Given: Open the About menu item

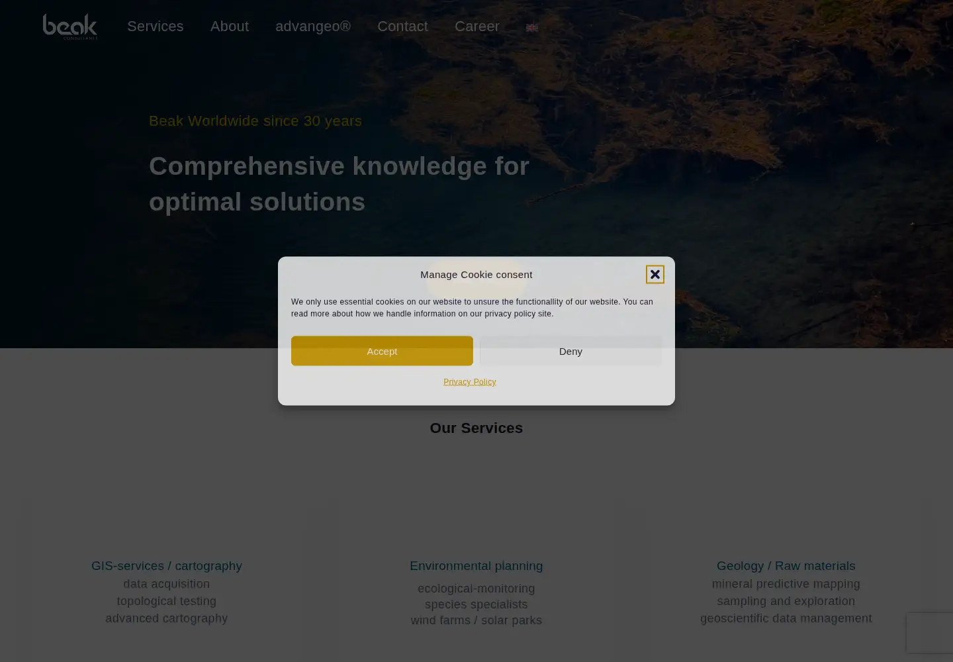Looking at the screenshot, I should (230, 26).
